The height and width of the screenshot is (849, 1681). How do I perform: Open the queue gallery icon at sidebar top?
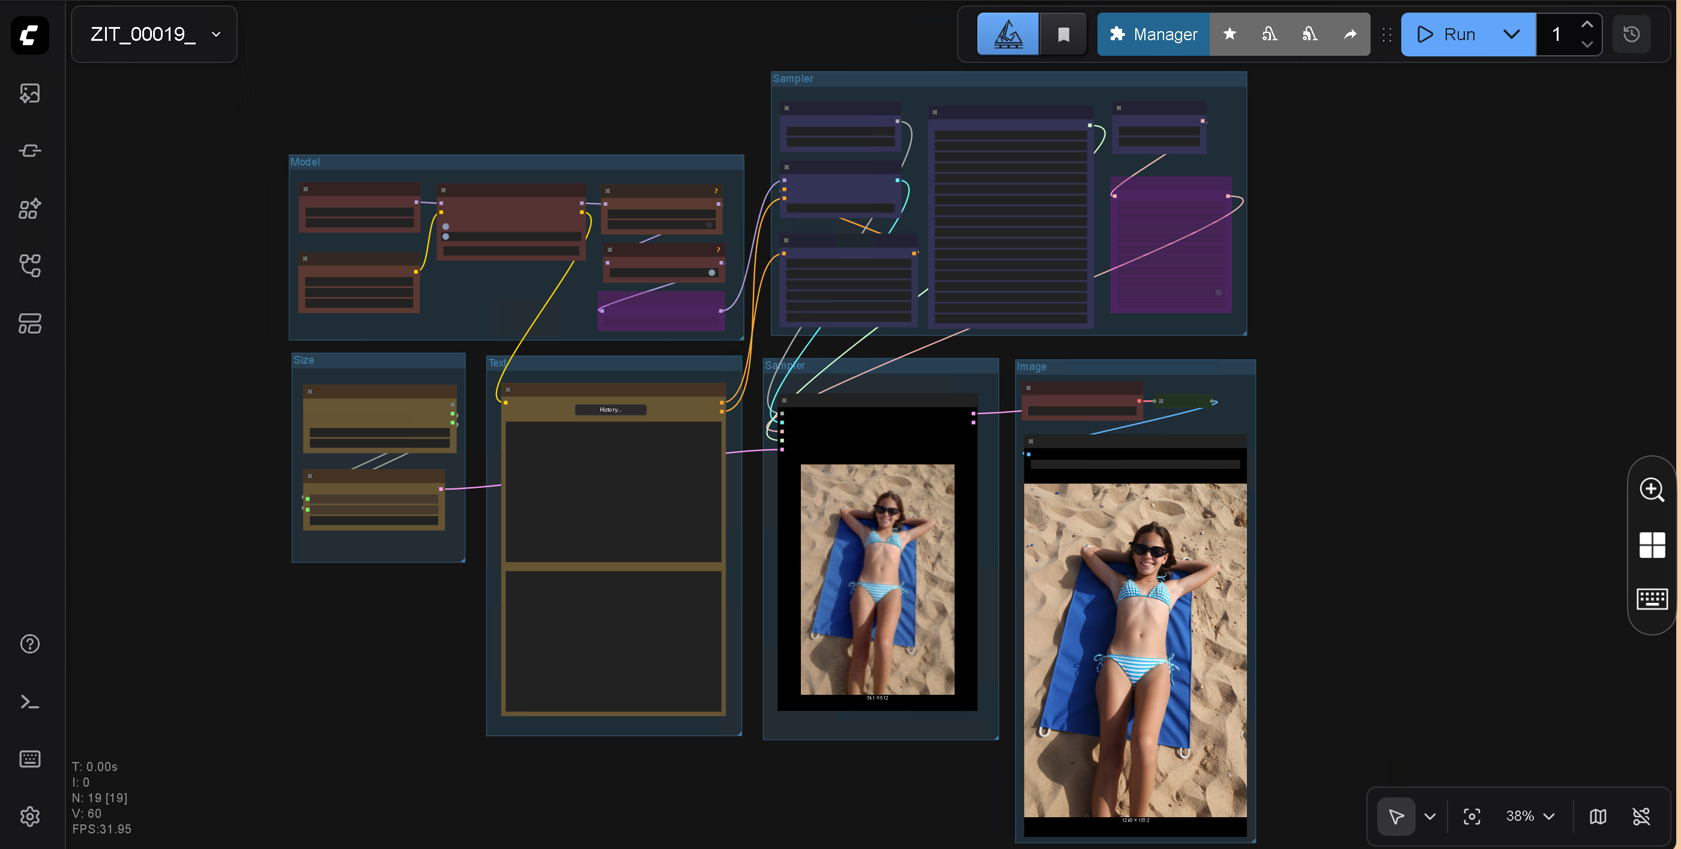coord(30,92)
